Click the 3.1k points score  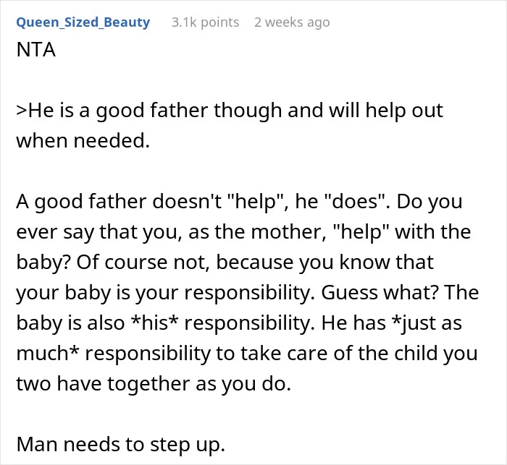point(205,22)
